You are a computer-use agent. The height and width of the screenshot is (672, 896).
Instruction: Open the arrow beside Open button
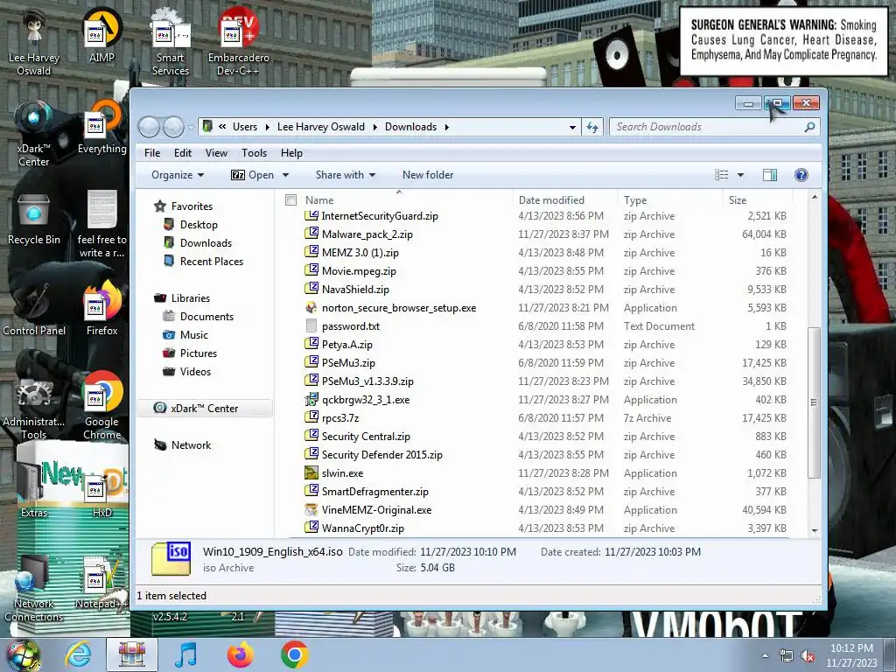[286, 175]
